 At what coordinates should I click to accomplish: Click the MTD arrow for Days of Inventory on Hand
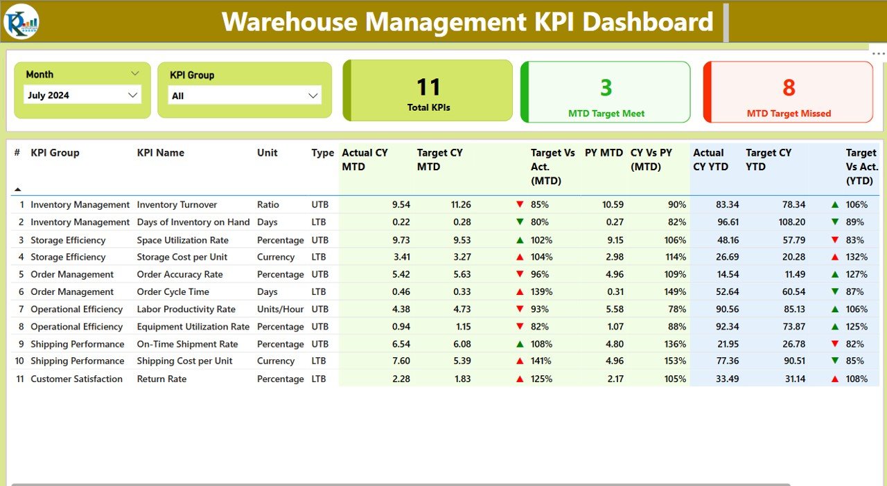(x=520, y=222)
